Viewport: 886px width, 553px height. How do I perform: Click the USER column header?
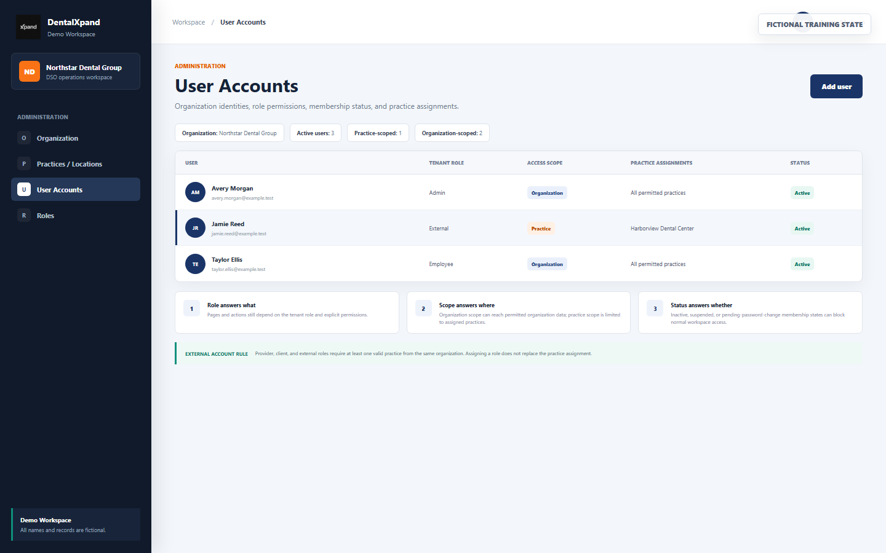pyautogui.click(x=191, y=163)
